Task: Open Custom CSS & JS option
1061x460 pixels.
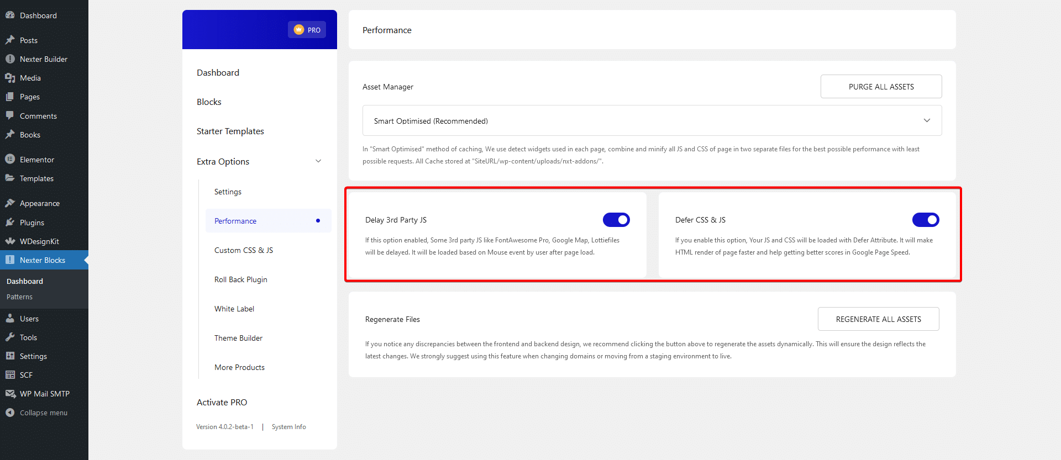Action: pos(244,250)
